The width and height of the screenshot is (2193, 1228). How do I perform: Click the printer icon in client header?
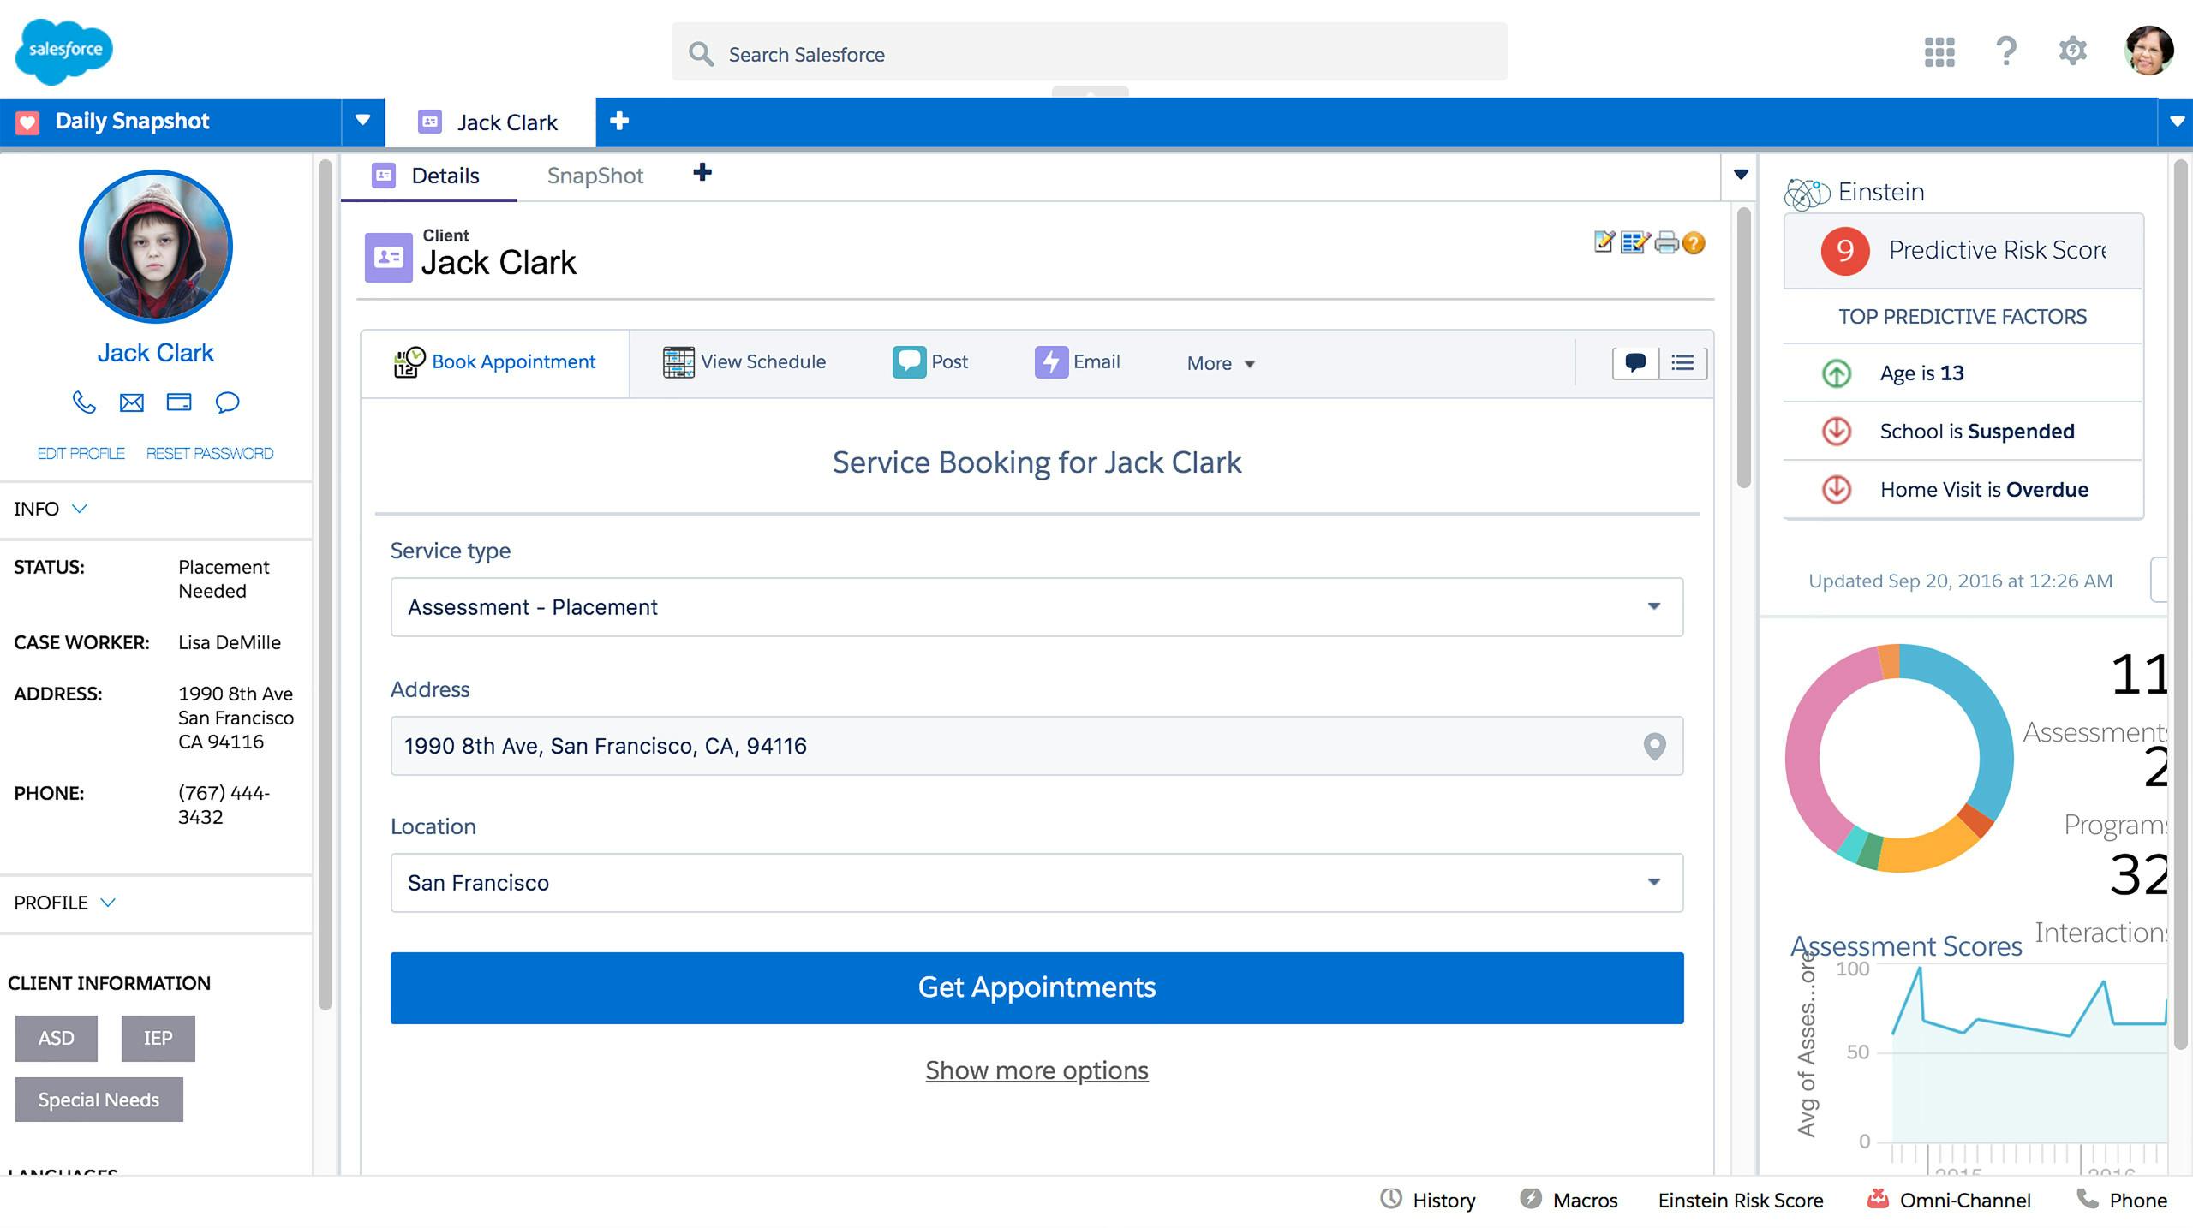1667,243
